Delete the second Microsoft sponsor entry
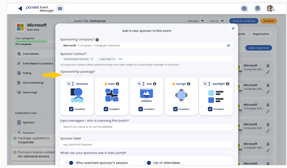 tap(268, 85)
